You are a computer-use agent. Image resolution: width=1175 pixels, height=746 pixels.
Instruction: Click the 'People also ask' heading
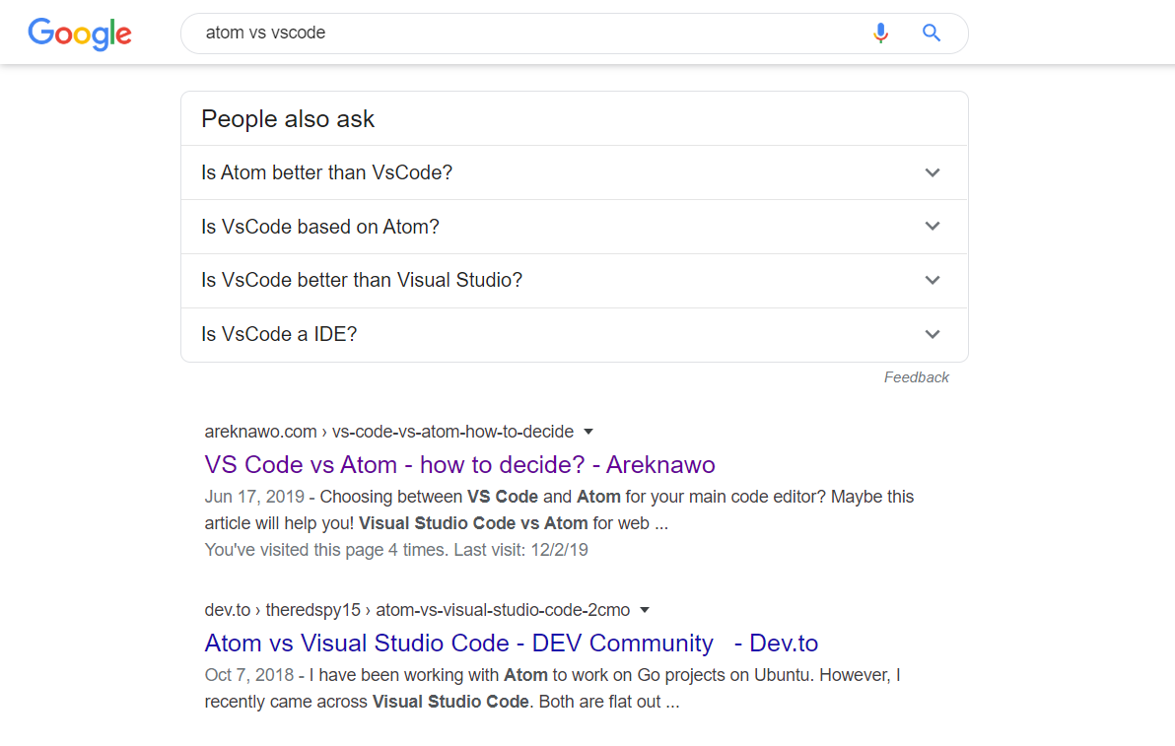coord(288,119)
